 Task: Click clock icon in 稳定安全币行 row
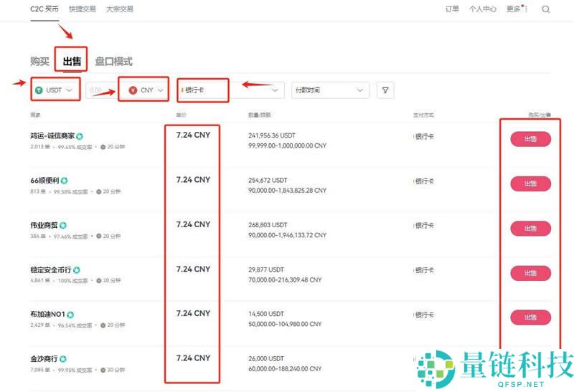98,280
